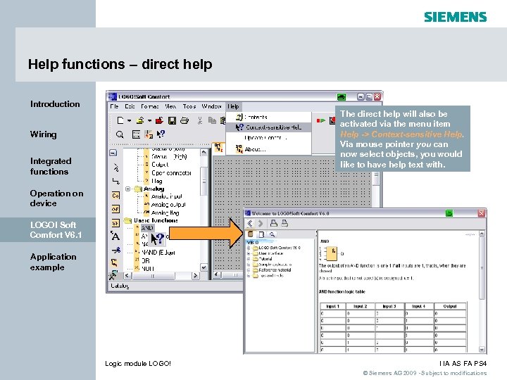Select NAND (Edge) in the catalog tree
The width and height of the screenshot is (507, 380).
(158, 253)
